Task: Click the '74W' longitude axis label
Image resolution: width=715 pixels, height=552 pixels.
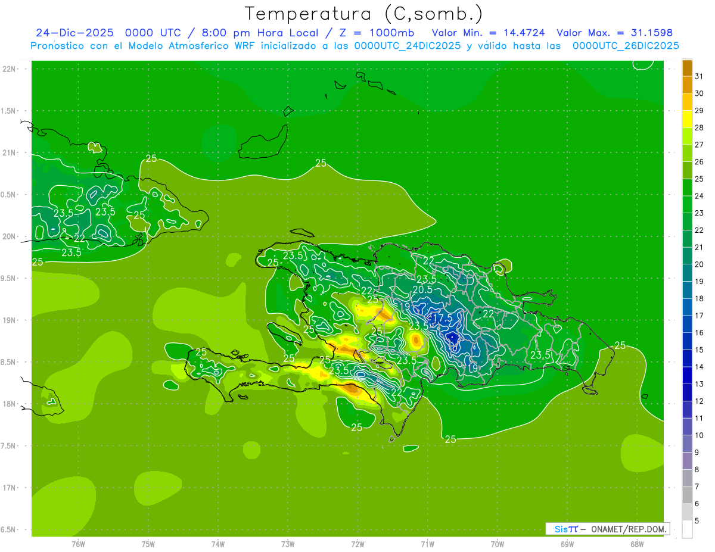Action: pos(218,544)
